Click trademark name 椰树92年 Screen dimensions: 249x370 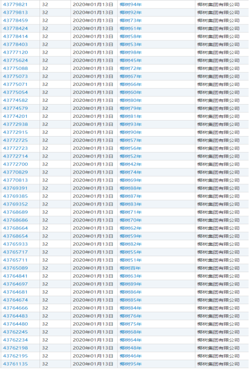[x=131, y=12]
